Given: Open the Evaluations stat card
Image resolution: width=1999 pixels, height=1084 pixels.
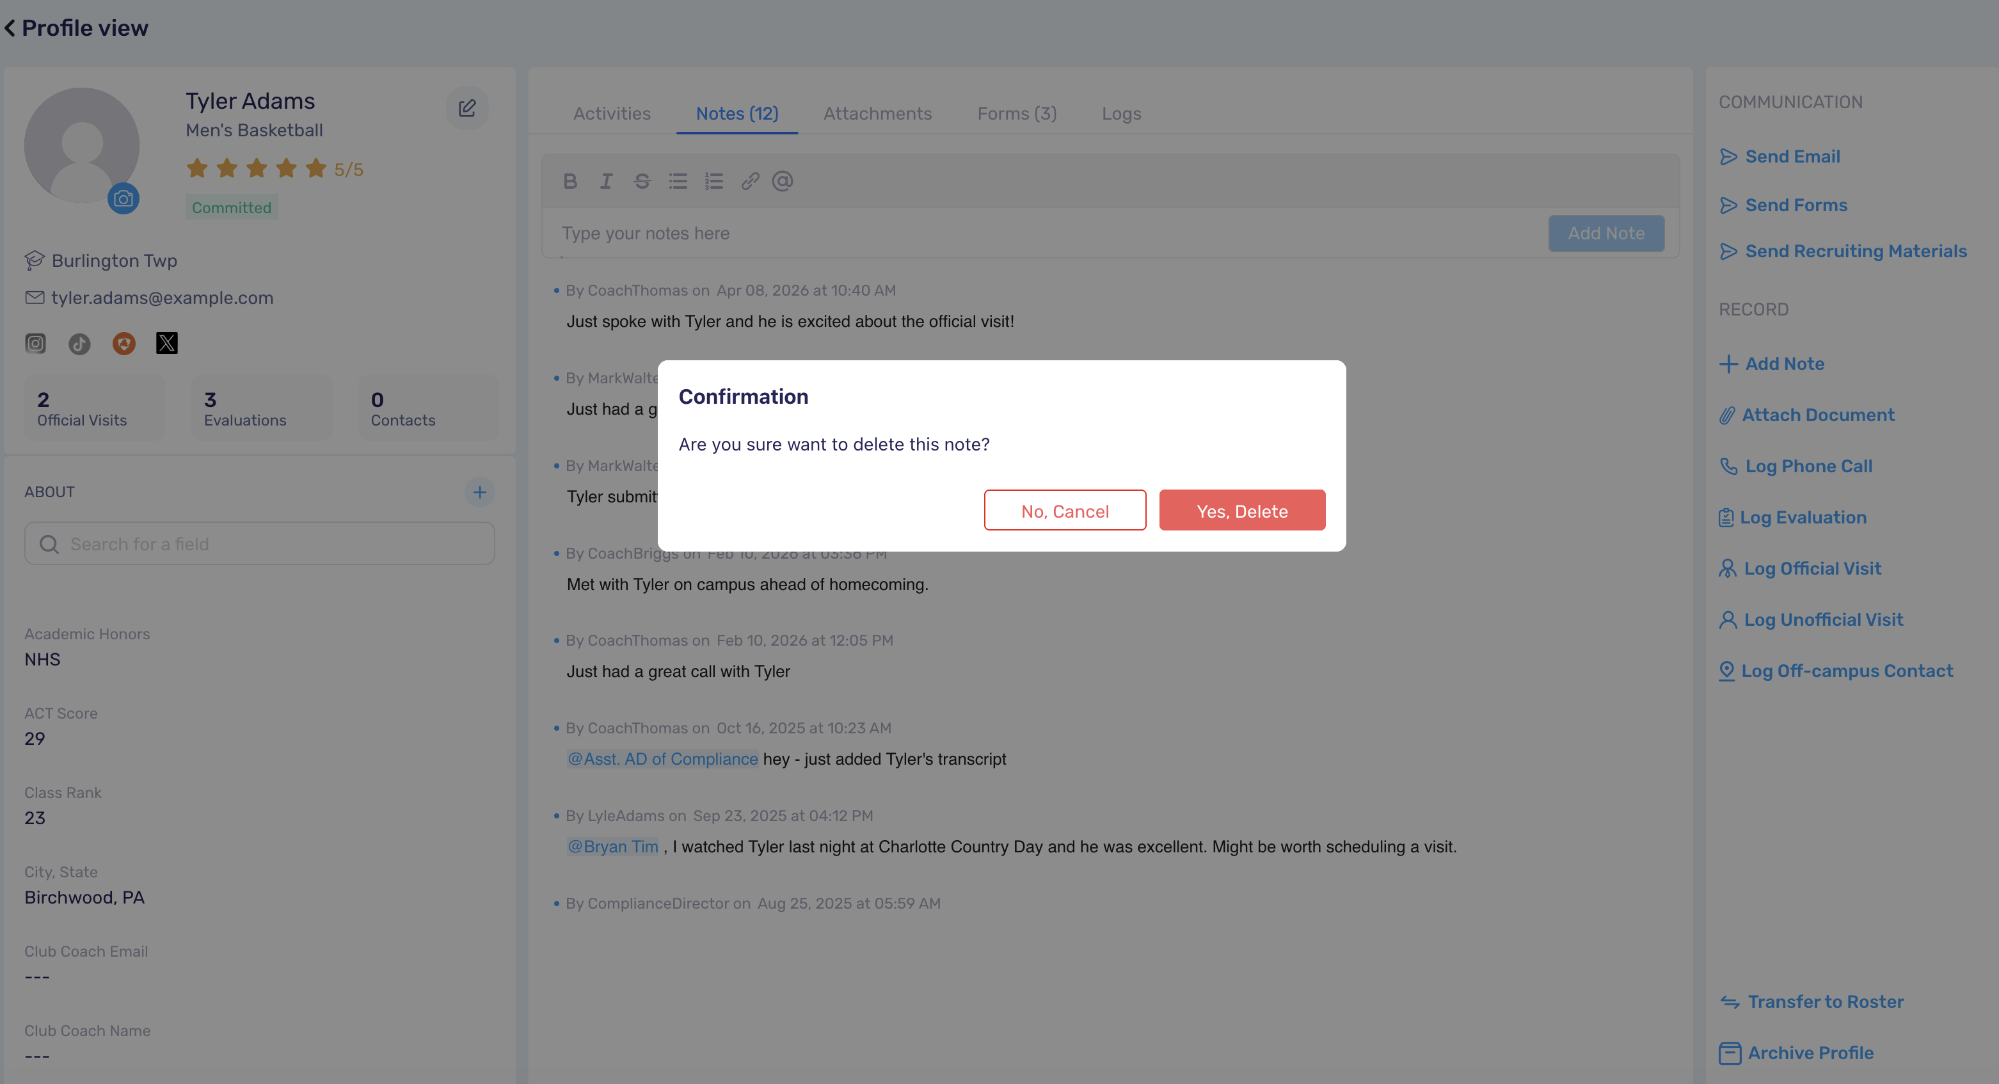Looking at the screenshot, I should [262, 408].
